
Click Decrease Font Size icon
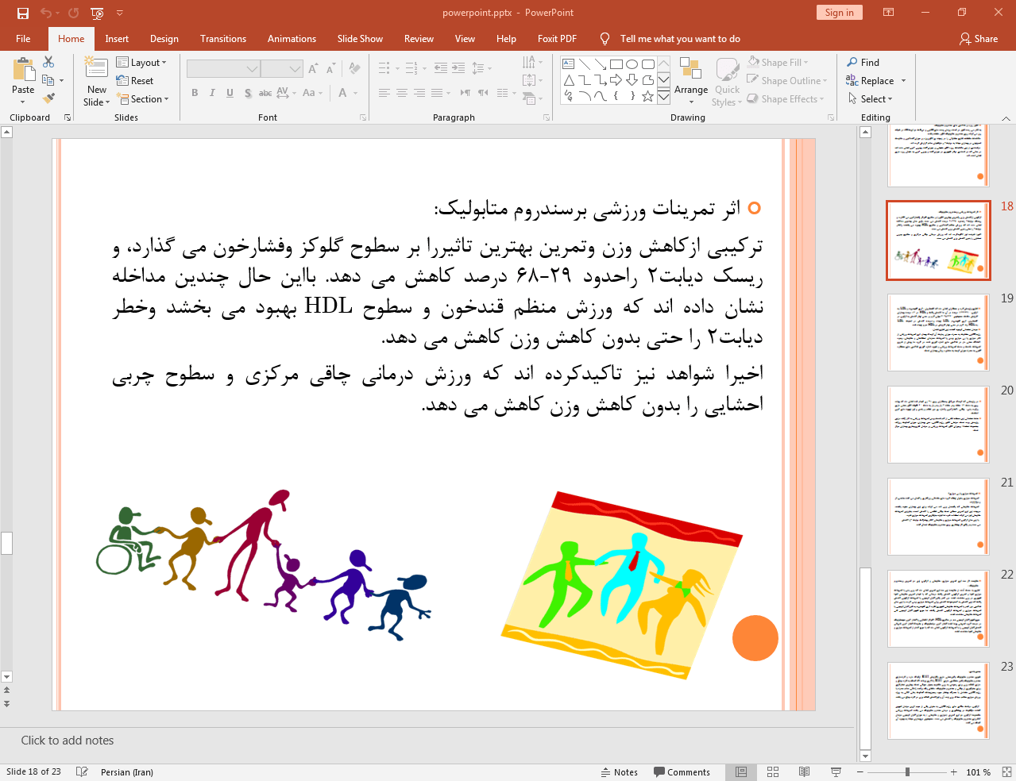point(330,69)
